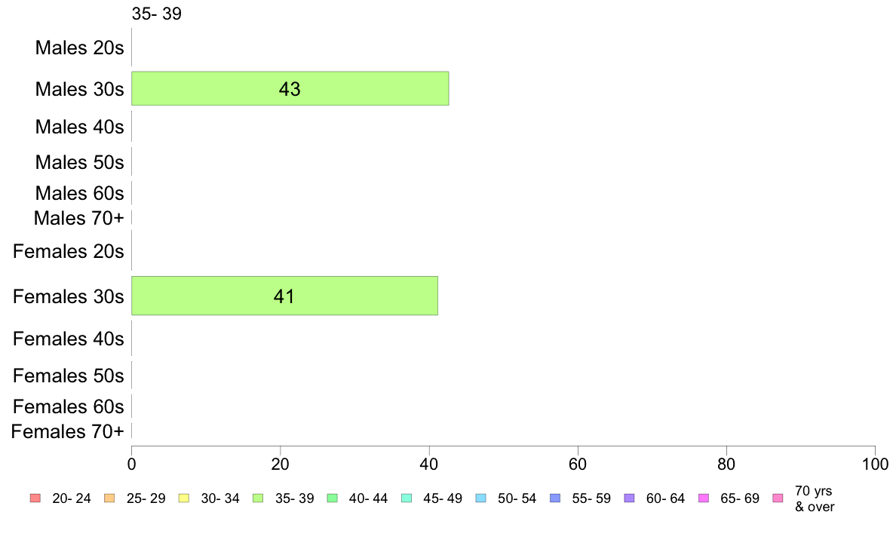Click the 60- 64 legend text label

[665, 498]
